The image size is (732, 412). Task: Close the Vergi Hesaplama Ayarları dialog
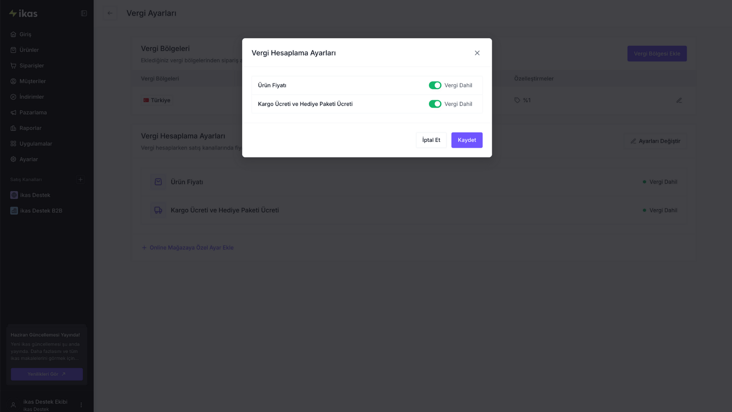click(477, 53)
